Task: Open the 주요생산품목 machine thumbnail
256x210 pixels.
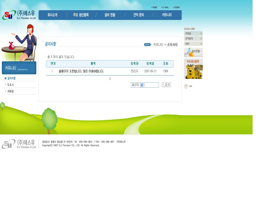Action: coord(193,69)
